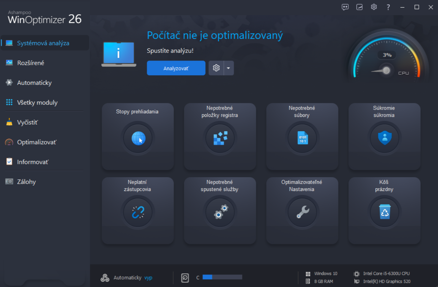
Task: Click the Spustite analýzu! text
Action: [x=170, y=51]
